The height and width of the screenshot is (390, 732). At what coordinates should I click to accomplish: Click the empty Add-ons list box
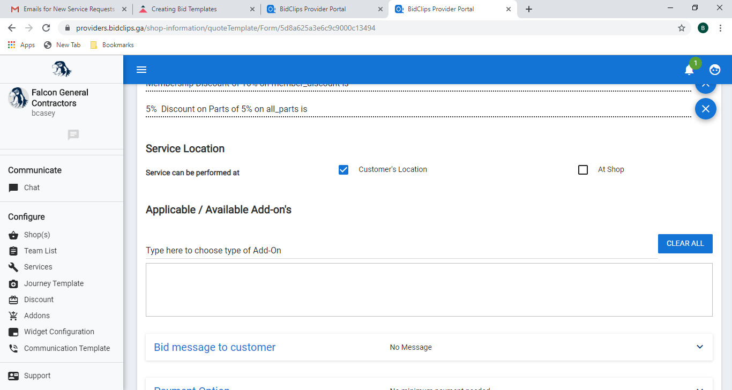(x=429, y=290)
